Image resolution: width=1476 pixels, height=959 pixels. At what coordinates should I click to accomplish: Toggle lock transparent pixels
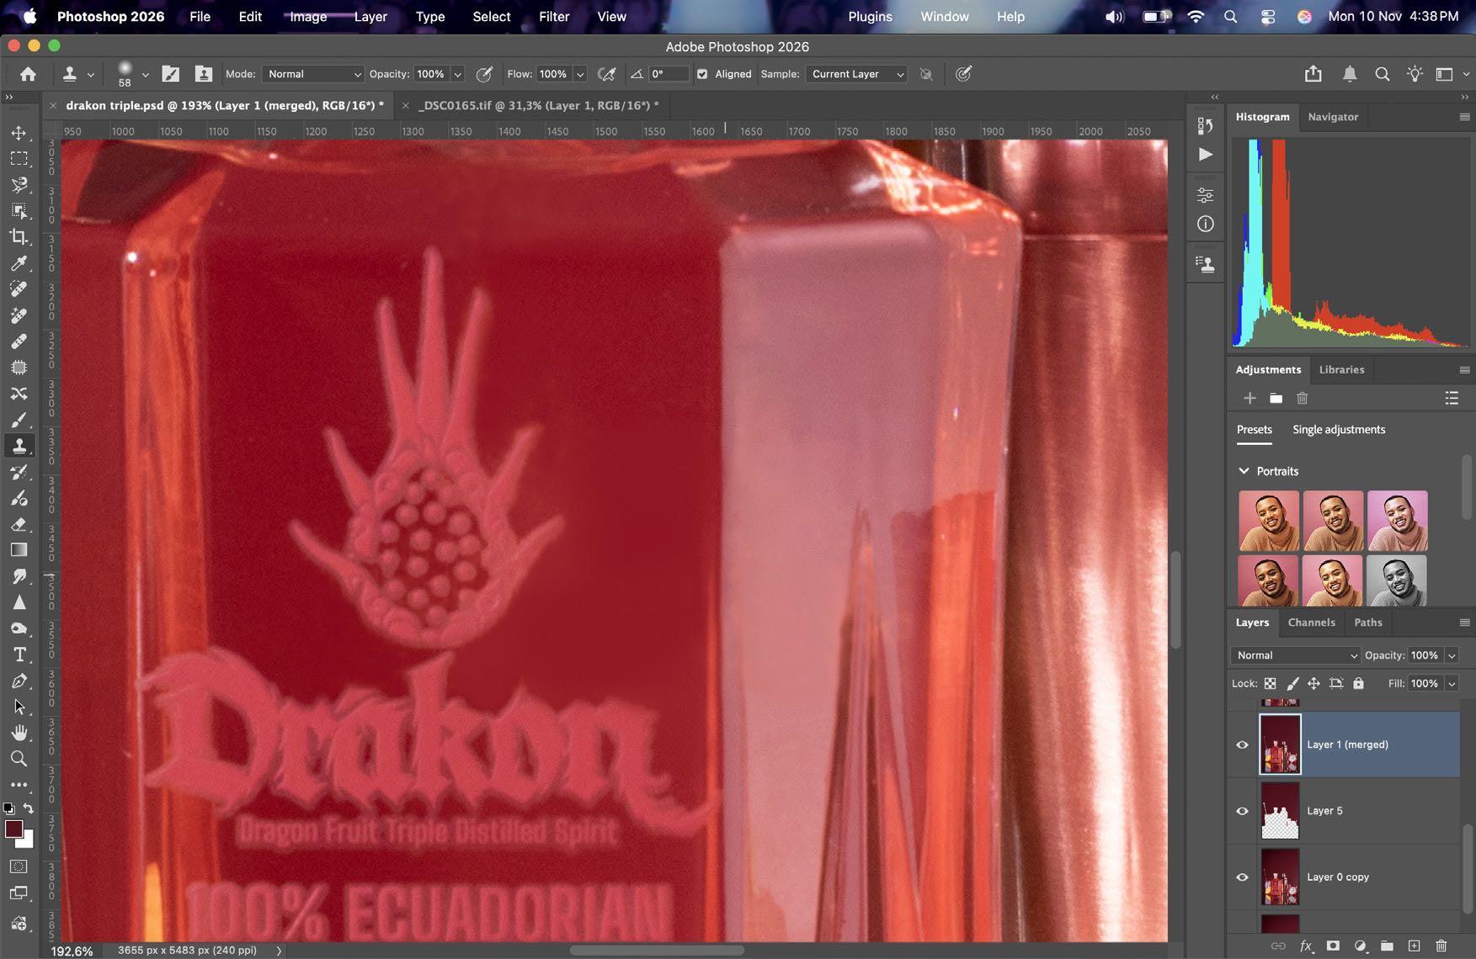pyautogui.click(x=1270, y=683)
